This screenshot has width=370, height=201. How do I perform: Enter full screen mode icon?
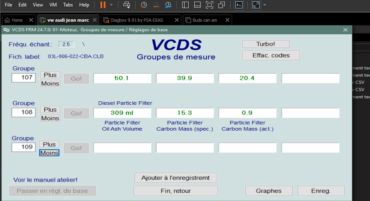[x=209, y=5]
